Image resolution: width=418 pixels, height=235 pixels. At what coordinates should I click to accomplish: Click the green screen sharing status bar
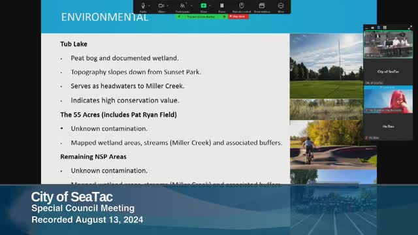point(202,16)
